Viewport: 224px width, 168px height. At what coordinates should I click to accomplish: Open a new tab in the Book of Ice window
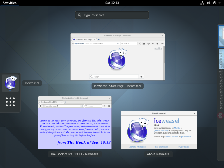click(66, 102)
